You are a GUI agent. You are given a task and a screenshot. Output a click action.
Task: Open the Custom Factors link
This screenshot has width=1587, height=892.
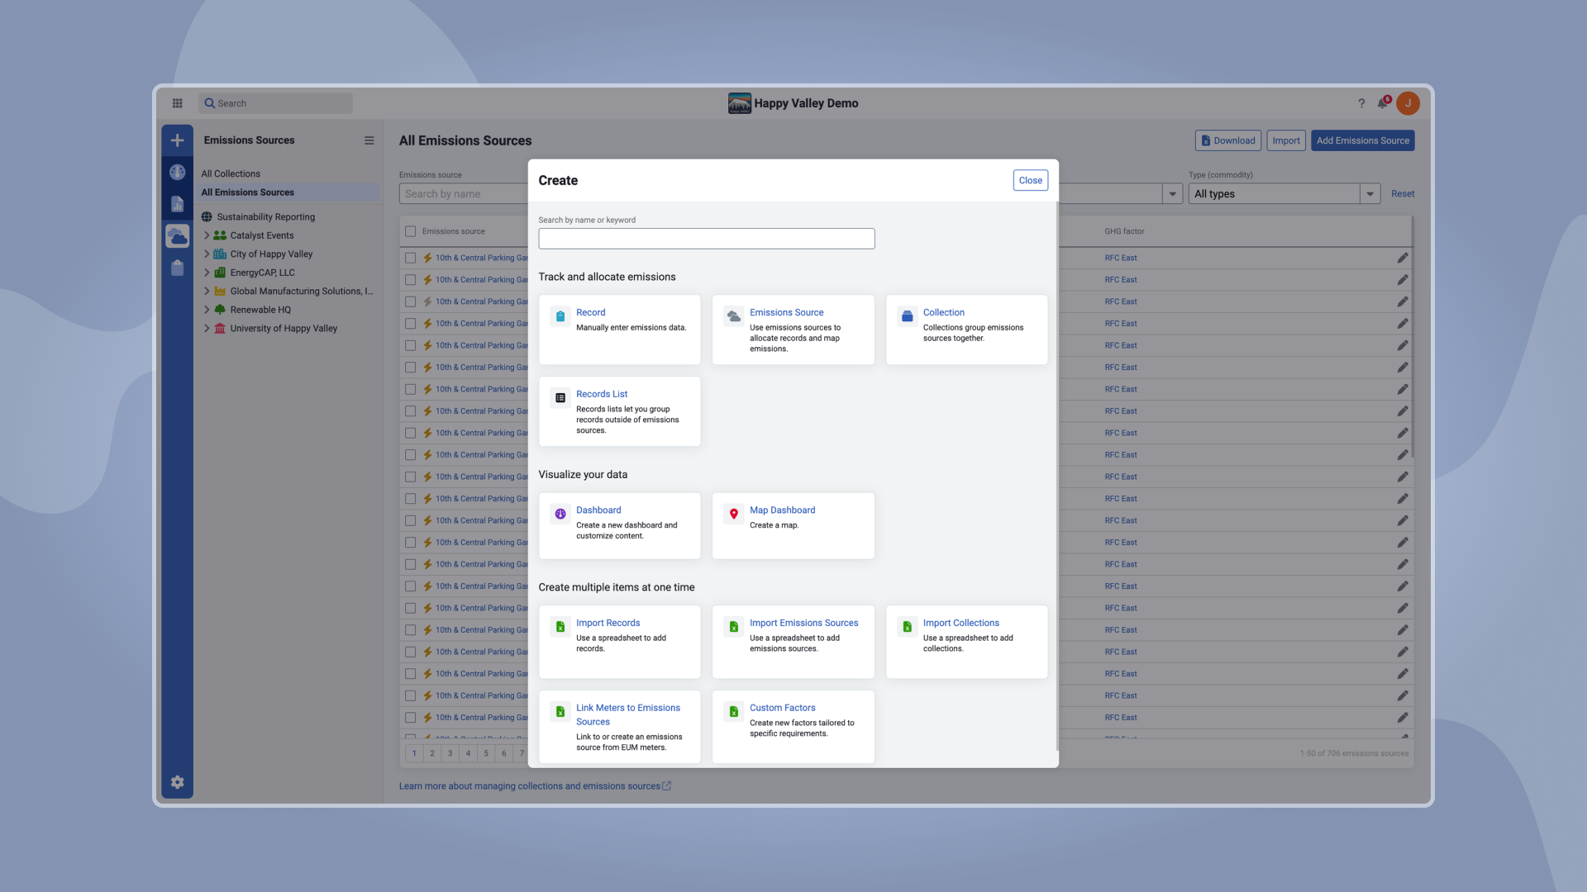(782, 708)
